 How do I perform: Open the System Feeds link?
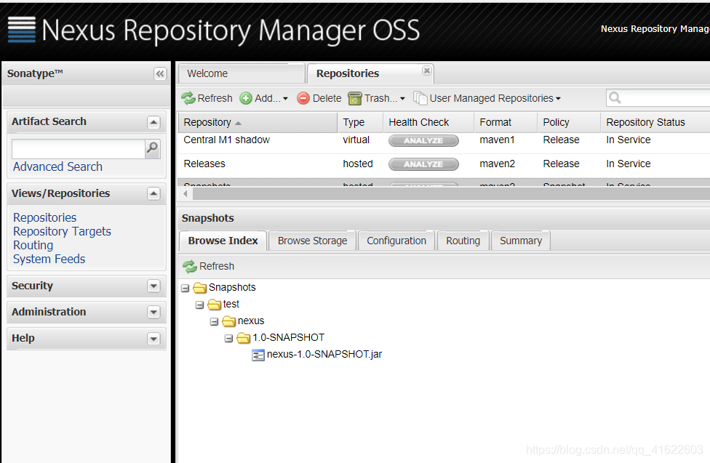tap(49, 259)
